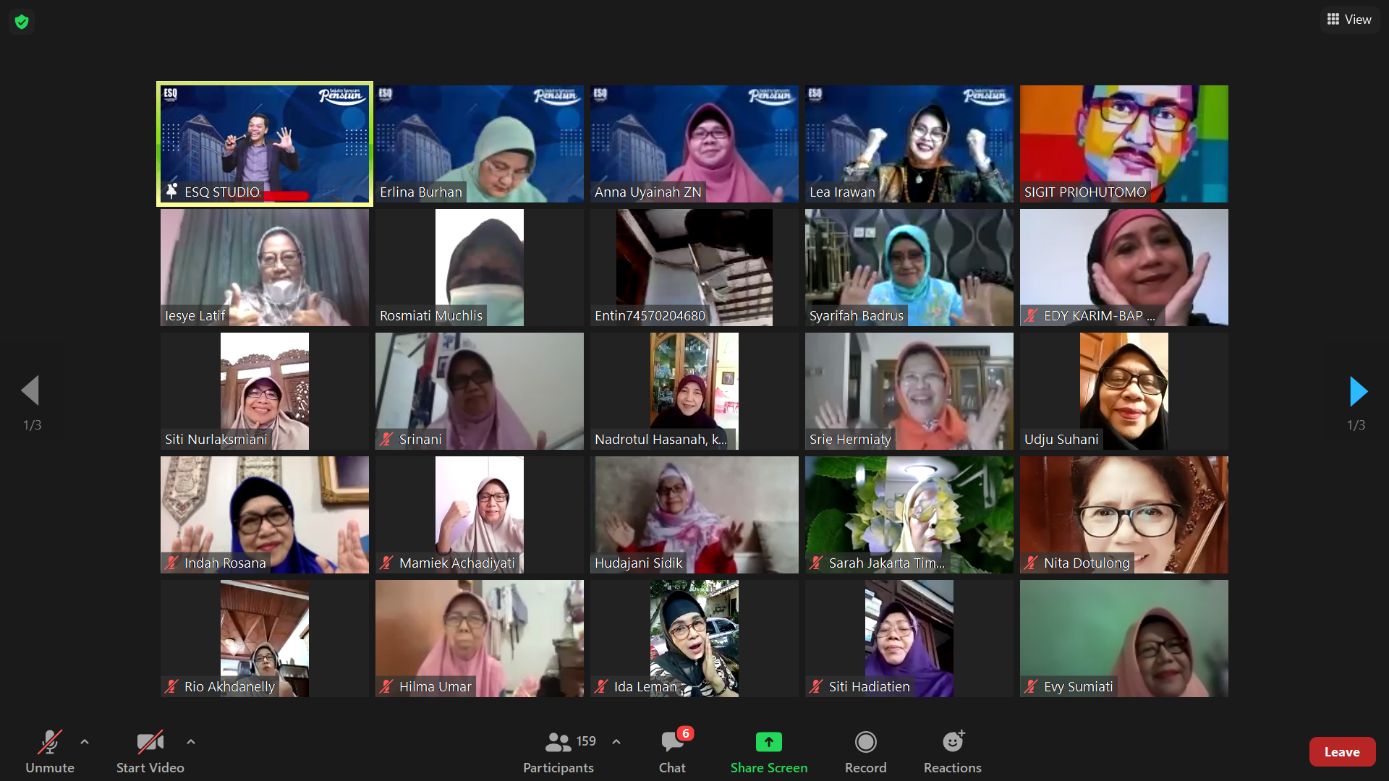Screen dimensions: 1389x781
Task: Click muted mic indicator beside Indah Rosana
Action: 171,563
